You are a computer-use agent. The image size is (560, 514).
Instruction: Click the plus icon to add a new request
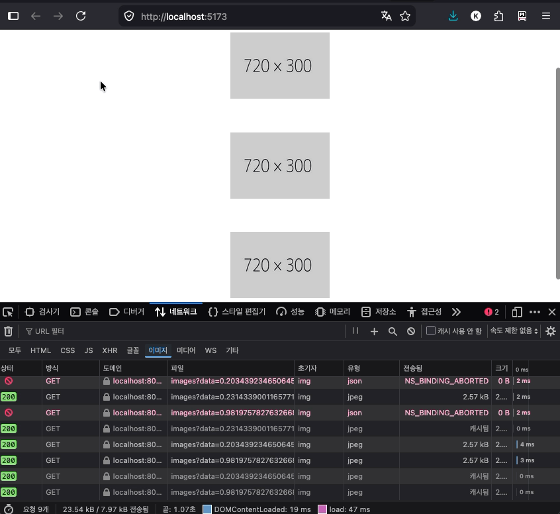click(x=374, y=331)
